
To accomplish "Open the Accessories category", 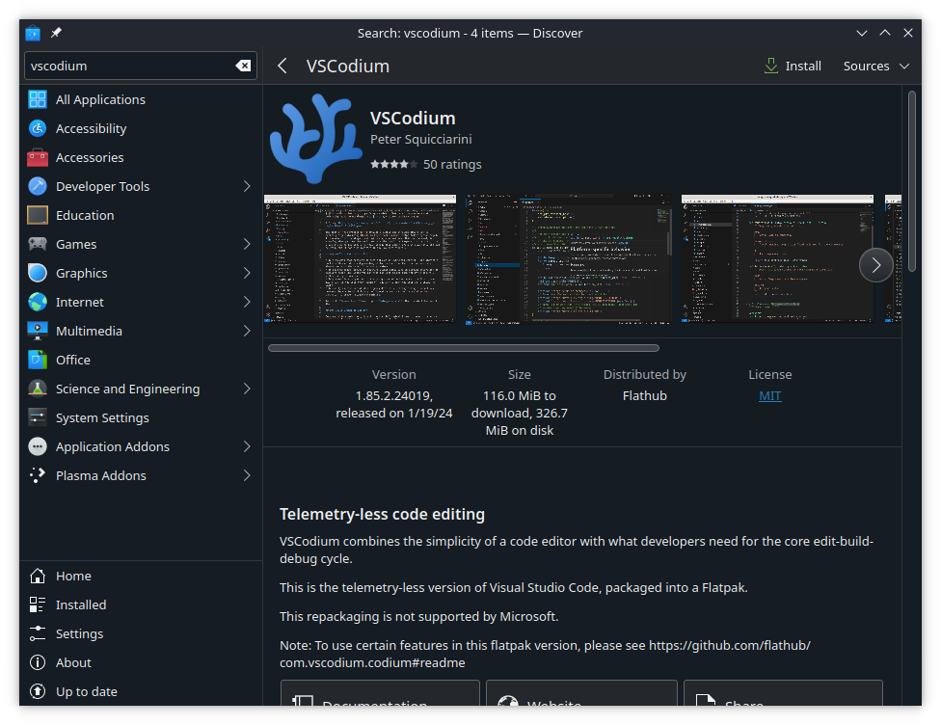I will (x=141, y=157).
